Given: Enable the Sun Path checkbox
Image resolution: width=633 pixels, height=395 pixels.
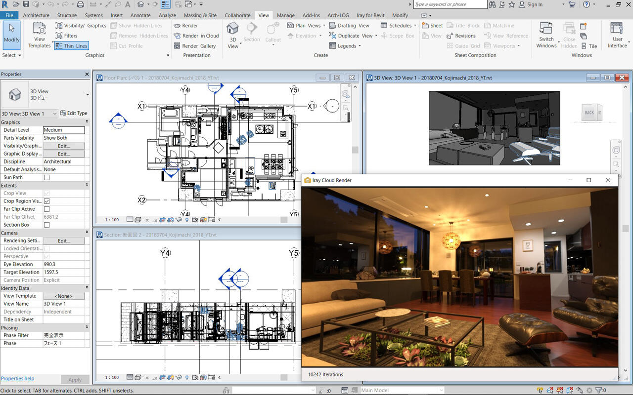Looking at the screenshot, I should [x=47, y=178].
